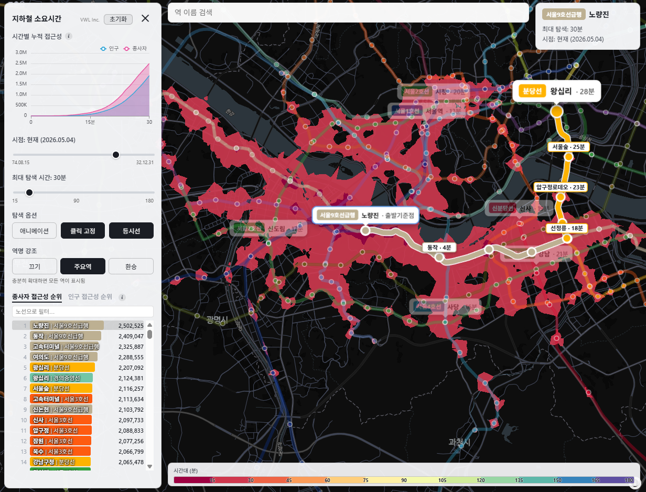Select the 왕십리 경의중앙선 ranking row
This screenshot has height=492, width=646.
click(79, 378)
